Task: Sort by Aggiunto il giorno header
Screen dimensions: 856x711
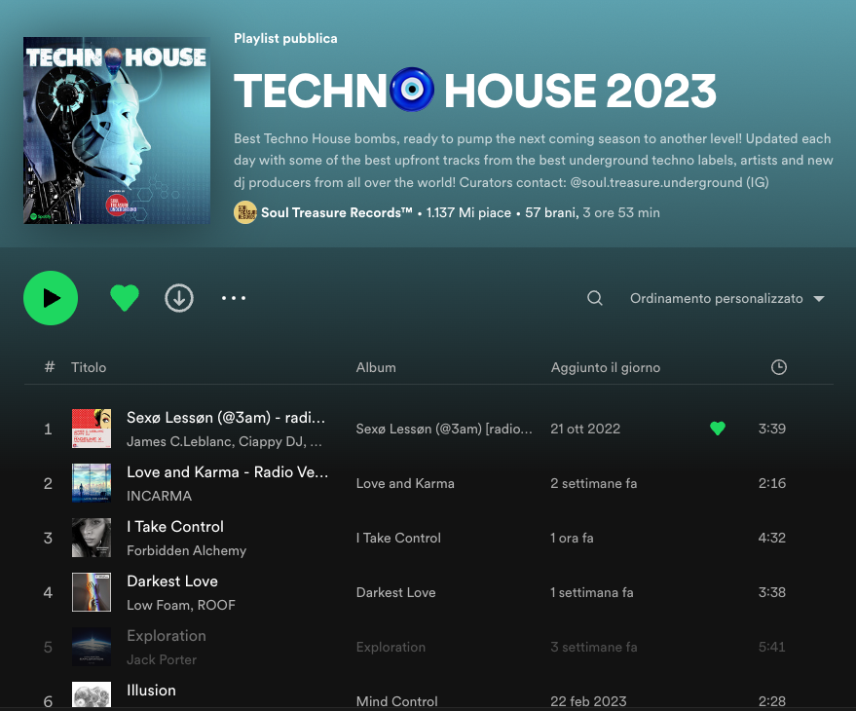Action: [606, 367]
